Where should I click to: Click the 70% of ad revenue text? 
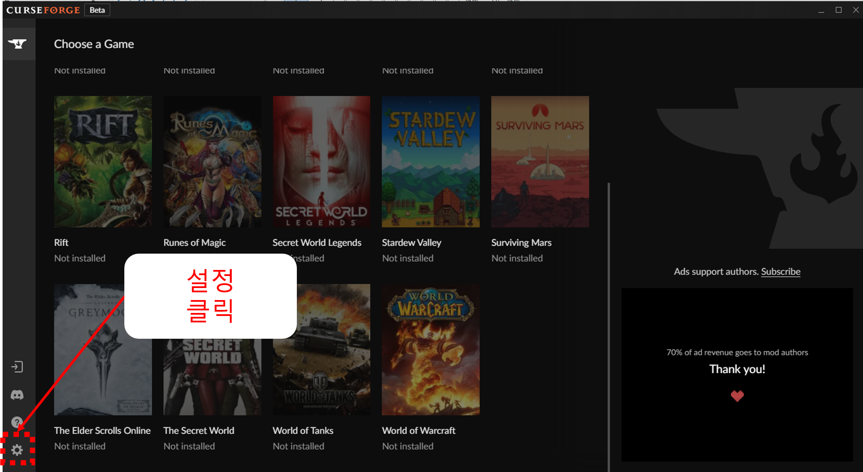(737, 352)
